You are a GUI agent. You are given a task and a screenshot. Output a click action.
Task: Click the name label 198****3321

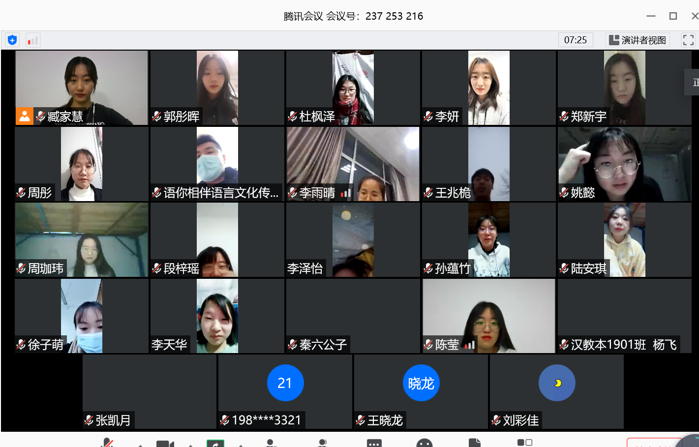click(x=267, y=420)
